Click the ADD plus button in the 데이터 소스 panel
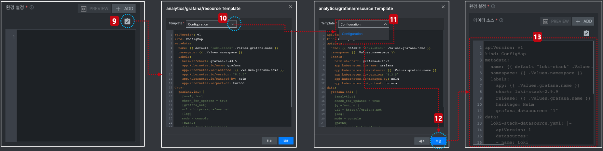Viewport: 603px width, 151px height. click(x=583, y=21)
